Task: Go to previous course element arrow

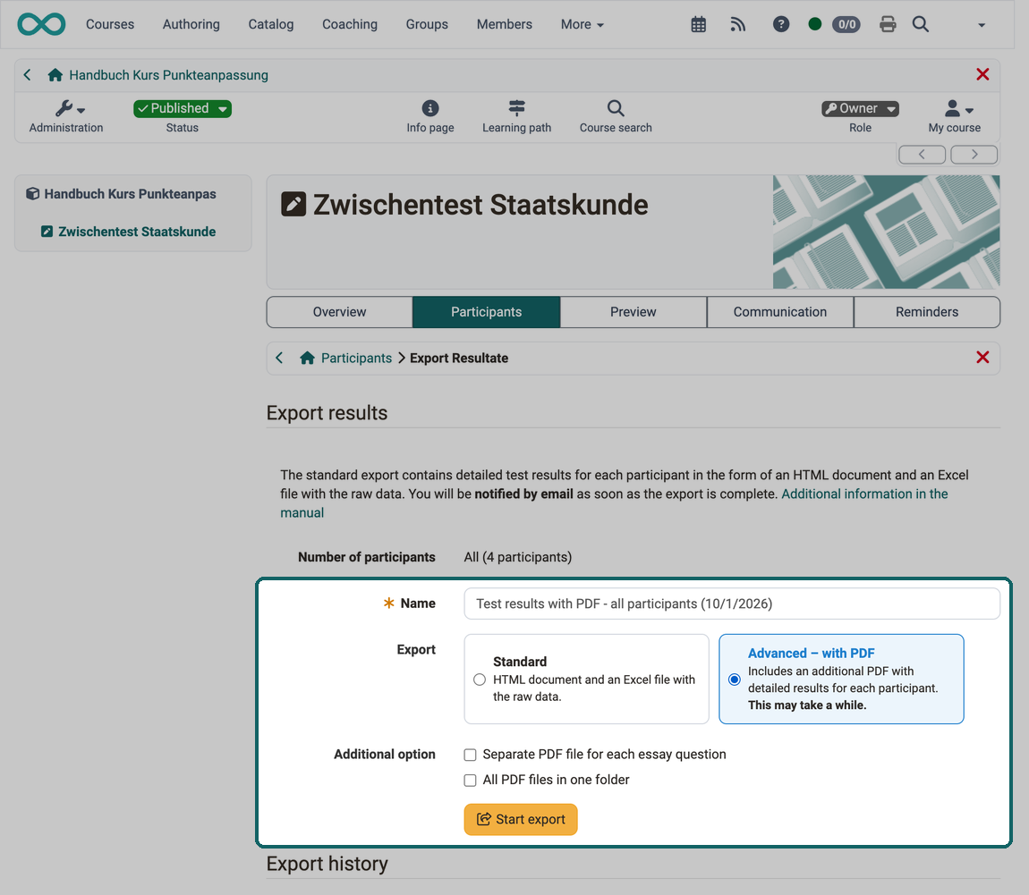Action: tap(922, 155)
